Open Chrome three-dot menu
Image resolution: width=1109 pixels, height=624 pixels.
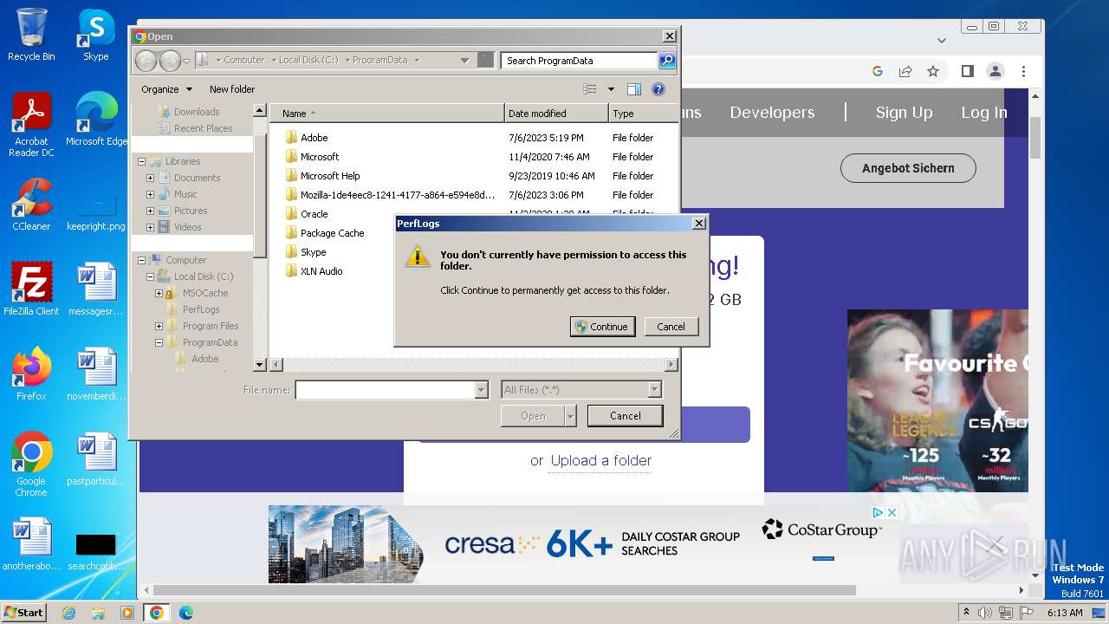click(x=1023, y=71)
